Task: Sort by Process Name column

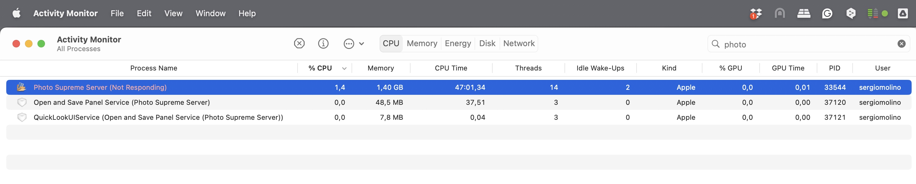Action: tap(154, 68)
